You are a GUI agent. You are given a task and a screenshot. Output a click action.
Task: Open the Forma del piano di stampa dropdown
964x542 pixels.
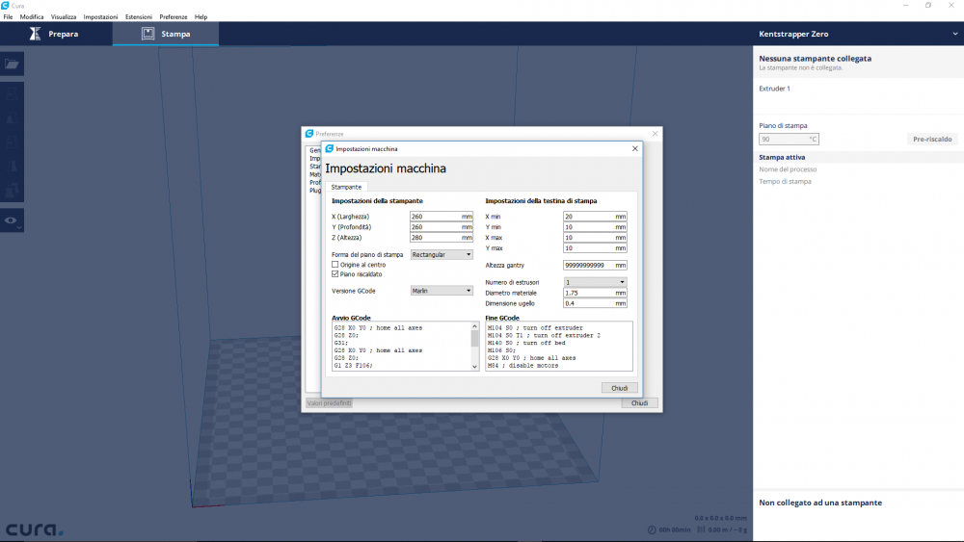pyautogui.click(x=442, y=254)
